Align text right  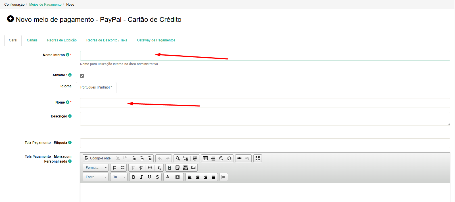coord(206,177)
